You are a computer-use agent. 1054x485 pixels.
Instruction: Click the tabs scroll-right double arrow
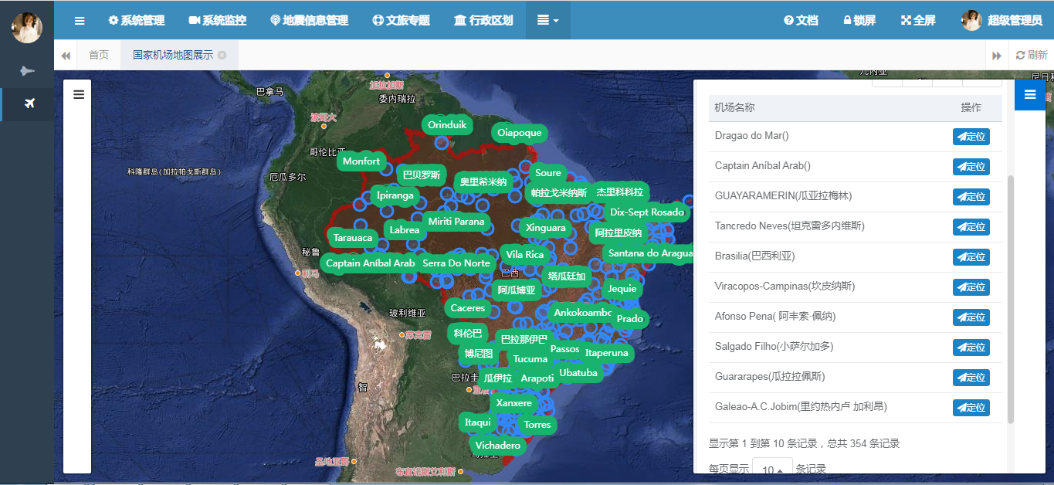click(997, 56)
